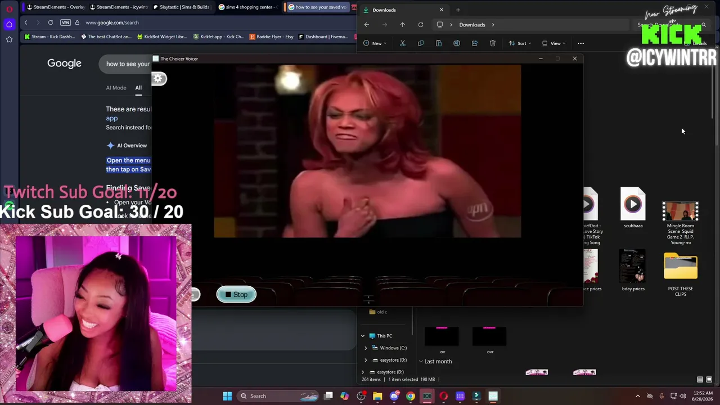This screenshot has height=405, width=720.
Task: Open Dashboard Fivemanage bookmark
Action: (x=323, y=37)
